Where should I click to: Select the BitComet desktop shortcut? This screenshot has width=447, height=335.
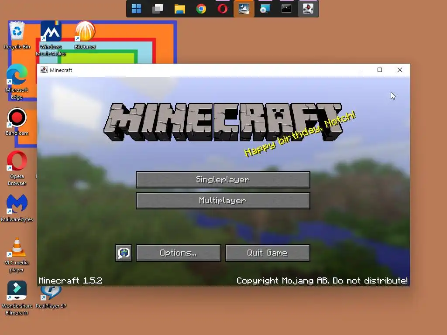coord(85,35)
